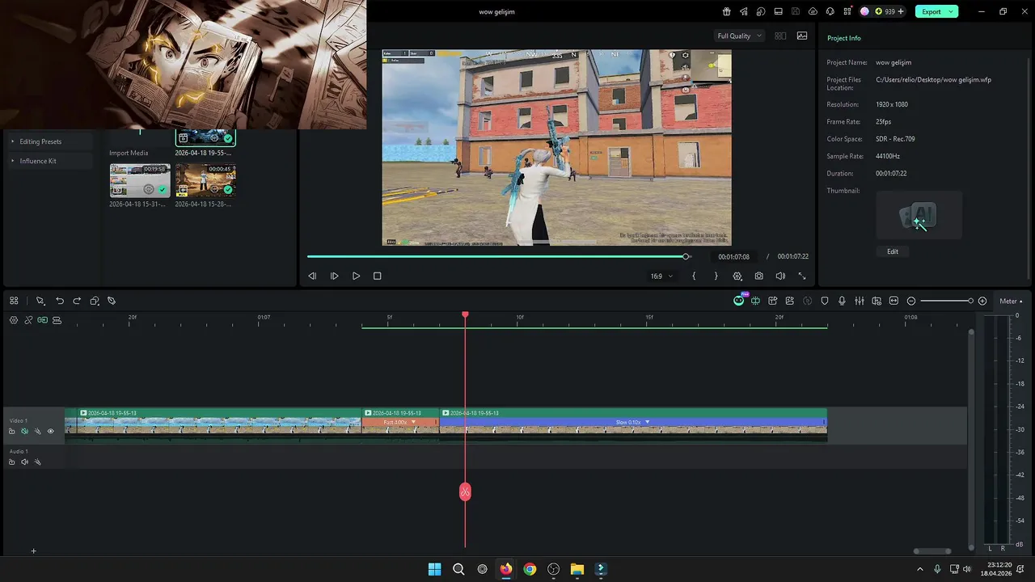
Task: Select the media clip thumbnail 2026-04-18 15-31
Action: pyautogui.click(x=140, y=180)
